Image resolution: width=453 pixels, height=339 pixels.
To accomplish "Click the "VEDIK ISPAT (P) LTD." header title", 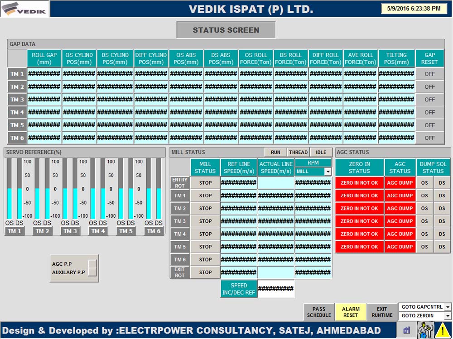I will point(251,9).
